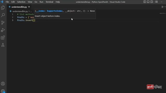Open the Extensions view
166x93 pixels.
click(3, 37)
